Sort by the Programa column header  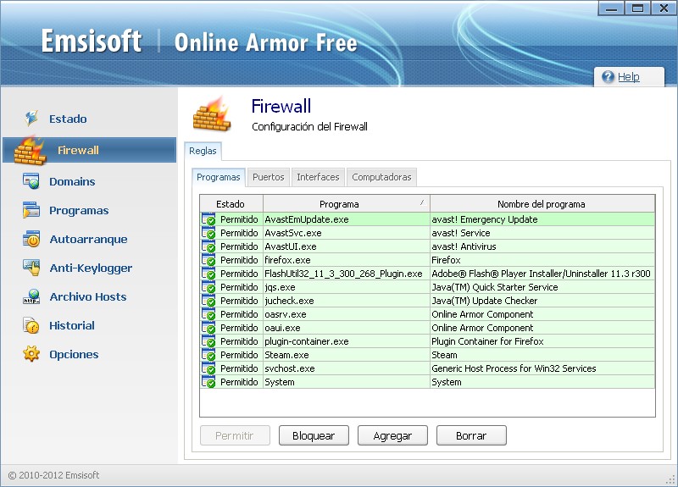[x=347, y=204]
